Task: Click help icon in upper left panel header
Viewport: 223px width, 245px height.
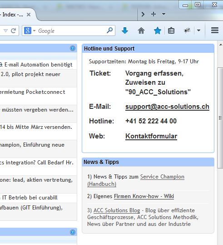Action: [73, 48]
